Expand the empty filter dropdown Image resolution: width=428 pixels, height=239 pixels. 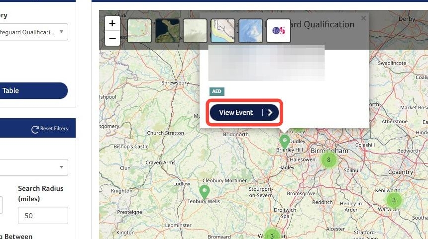pos(33,167)
